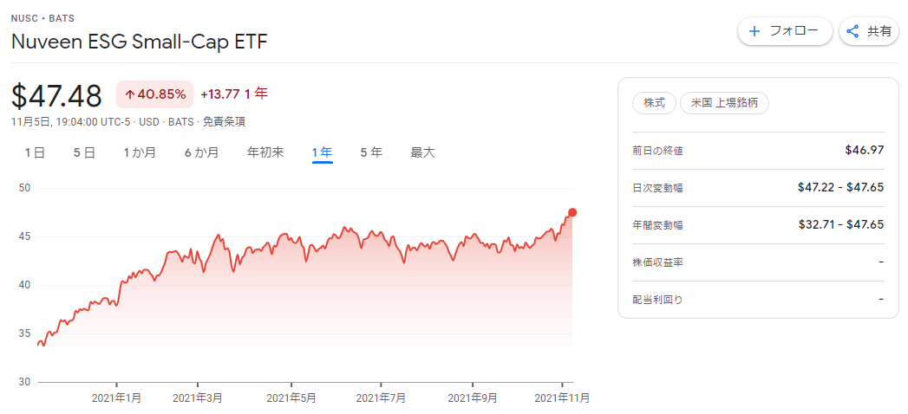Click the 30 y-axis label
The width and height of the screenshot is (908, 414).
24,382
